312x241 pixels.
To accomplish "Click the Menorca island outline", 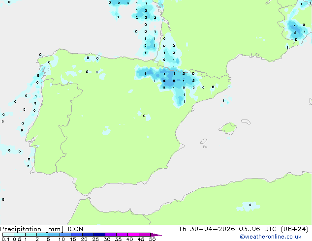I will (x=246, y=121).
